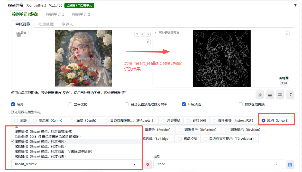Click the eraser icon on input image
Image resolution: width=302 pixels, height=172 pixels.
pos(143,34)
